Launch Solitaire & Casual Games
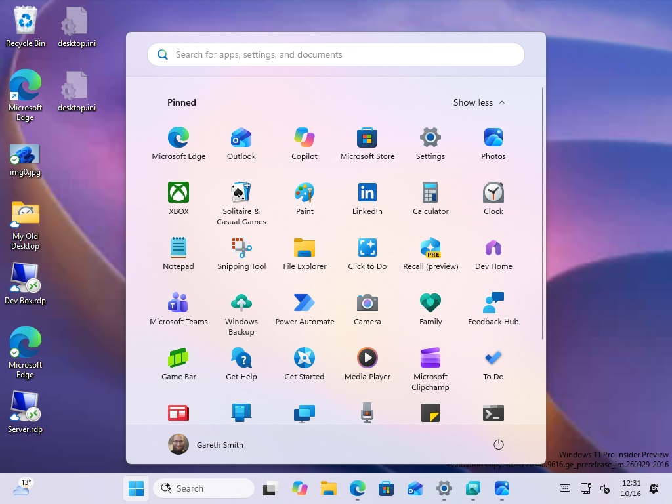The height and width of the screenshot is (504, 672). (241, 203)
